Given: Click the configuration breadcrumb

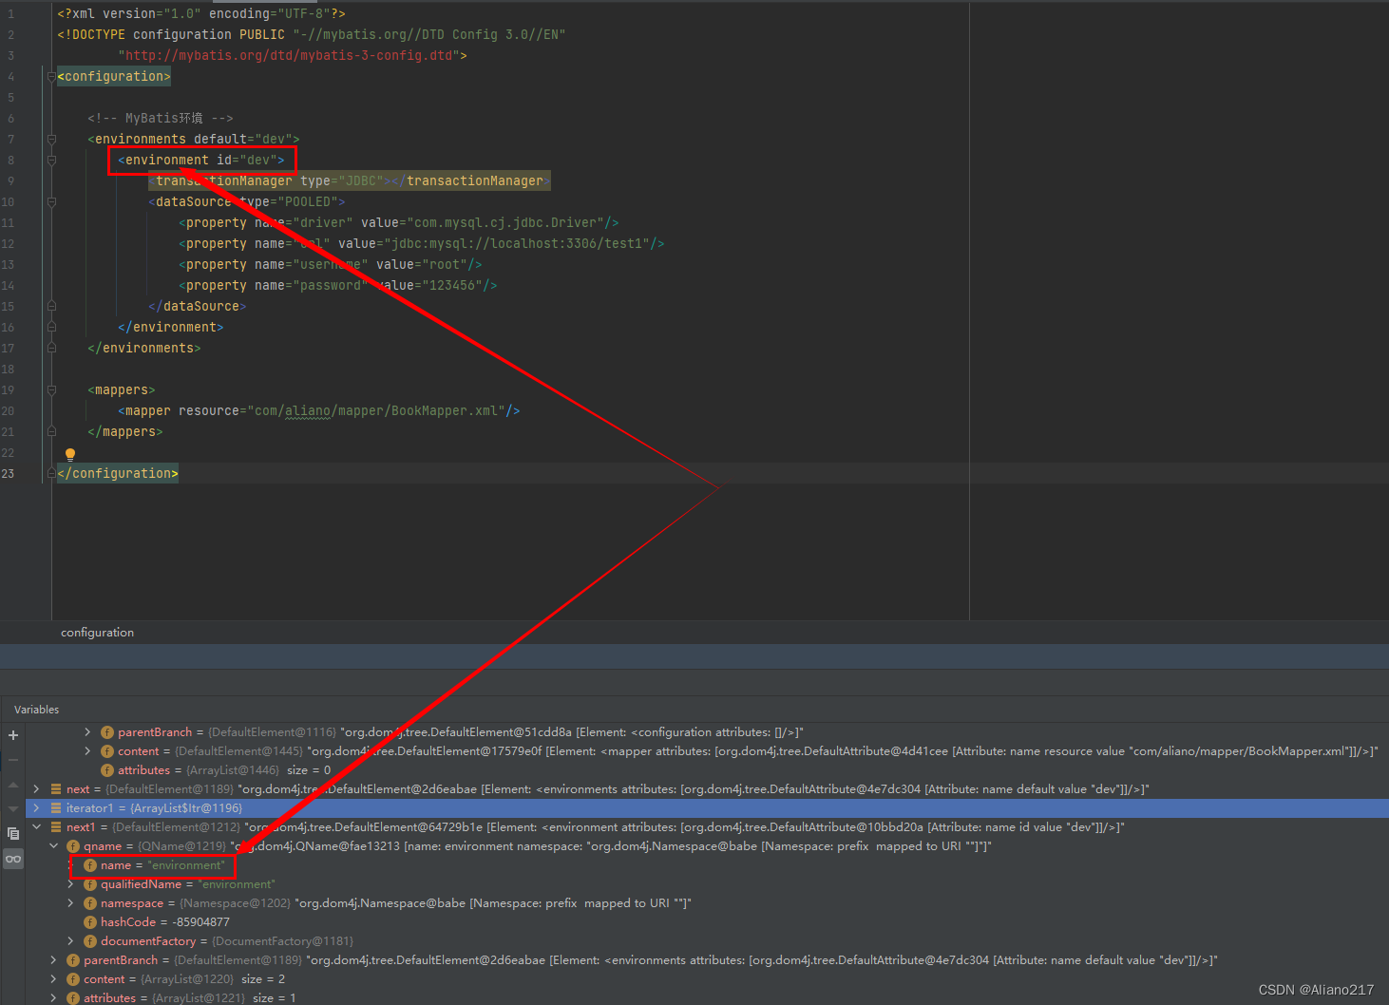Looking at the screenshot, I should pos(97,633).
